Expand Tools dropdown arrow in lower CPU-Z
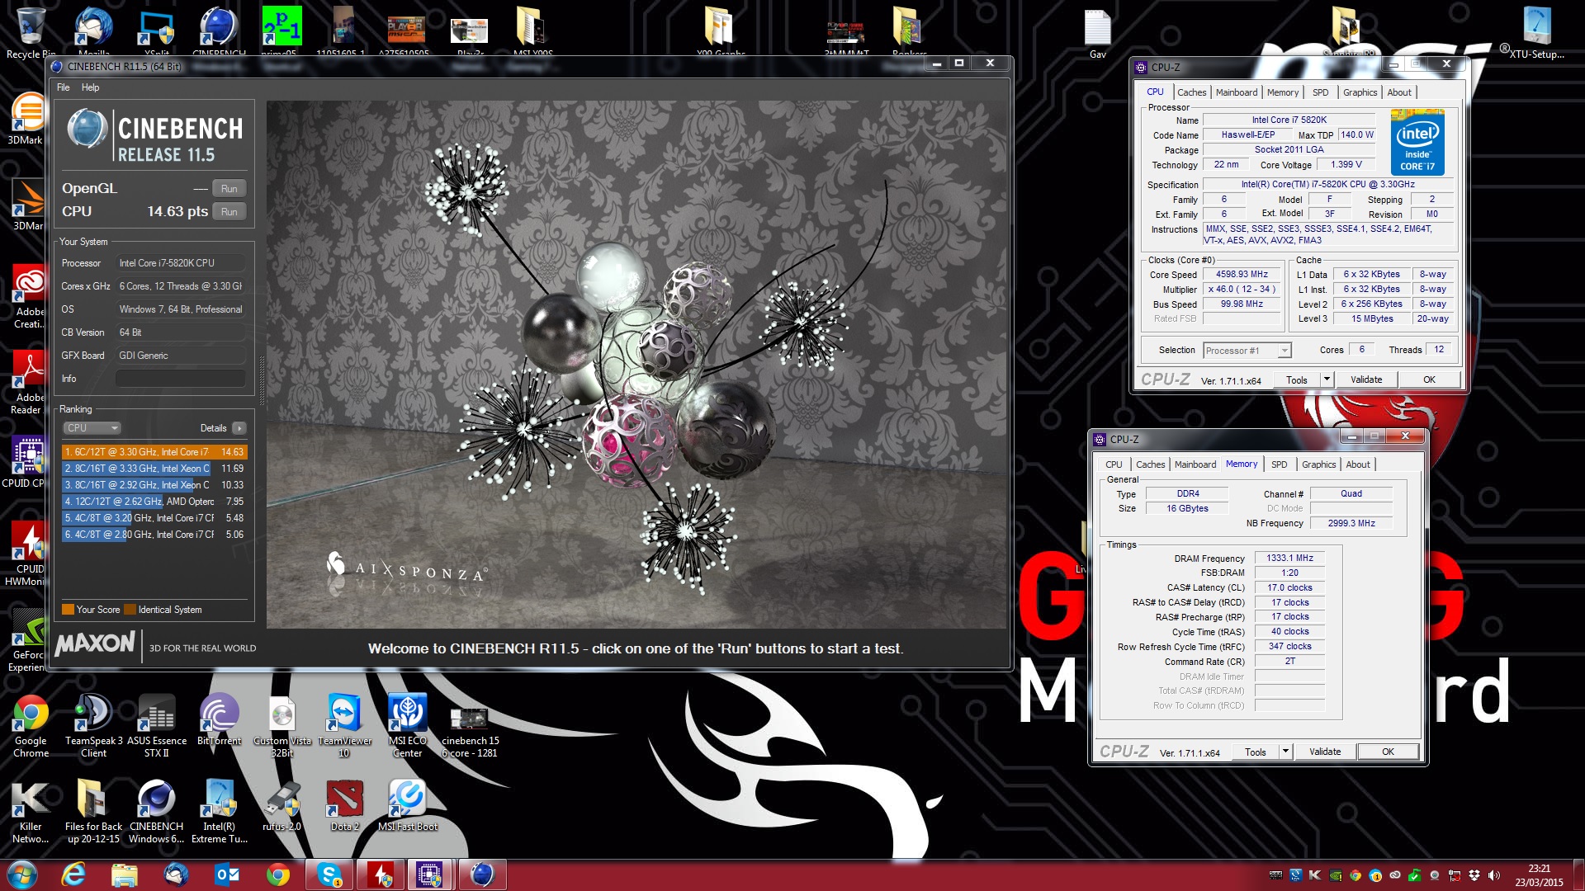Viewport: 1585px width, 891px height. pyautogui.click(x=1285, y=752)
